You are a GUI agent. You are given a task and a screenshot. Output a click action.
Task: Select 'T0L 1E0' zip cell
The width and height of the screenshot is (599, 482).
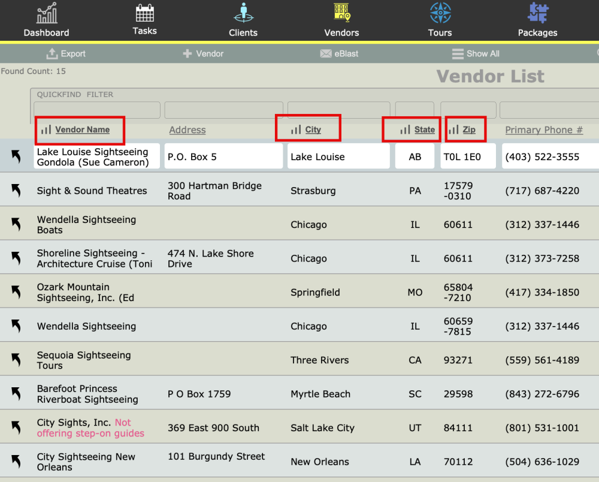[x=468, y=156]
